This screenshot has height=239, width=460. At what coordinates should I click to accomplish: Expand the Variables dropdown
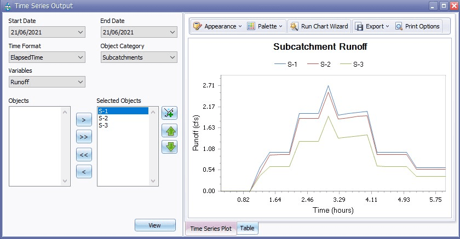(81, 82)
